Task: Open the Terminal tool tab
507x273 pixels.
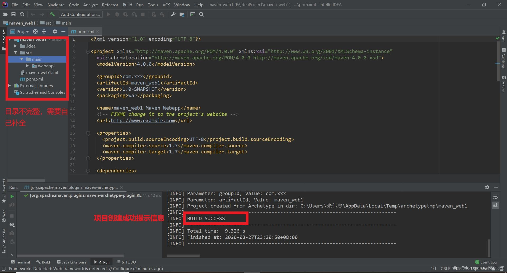Action: (x=20, y=262)
